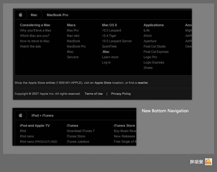This screenshot has height=172, width=217.
Task: Open Final Cut Studio link
Action: [155, 46]
